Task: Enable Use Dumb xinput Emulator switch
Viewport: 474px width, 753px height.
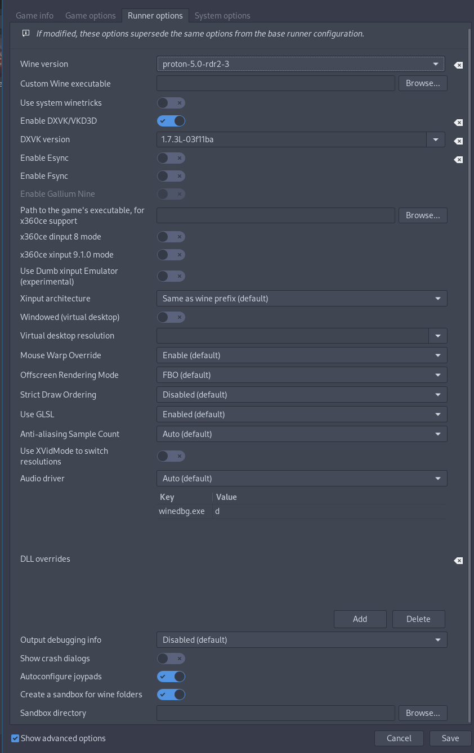Action: pos(171,276)
